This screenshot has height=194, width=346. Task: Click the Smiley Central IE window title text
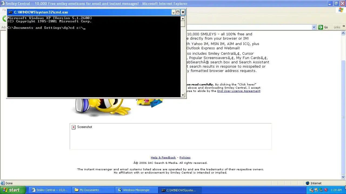point(97,4)
